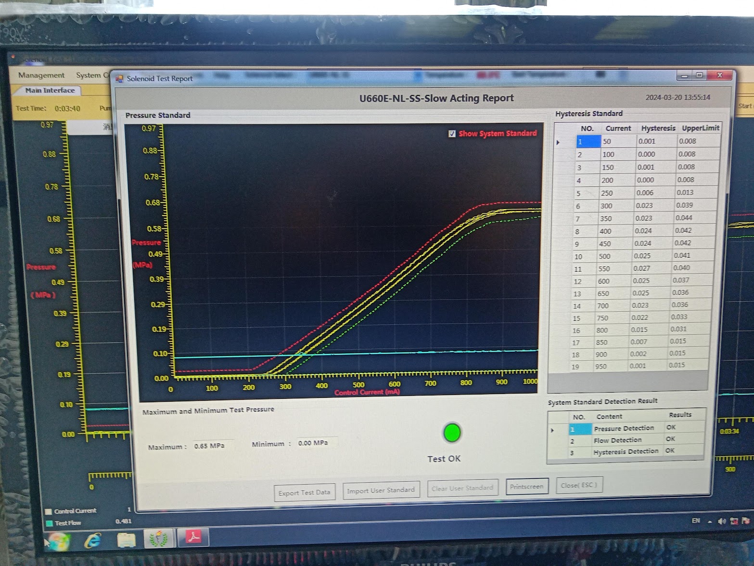The image size is (754, 566).
Task: Select Hysteresis 0.015 cell in row 16
Action: pos(650,330)
